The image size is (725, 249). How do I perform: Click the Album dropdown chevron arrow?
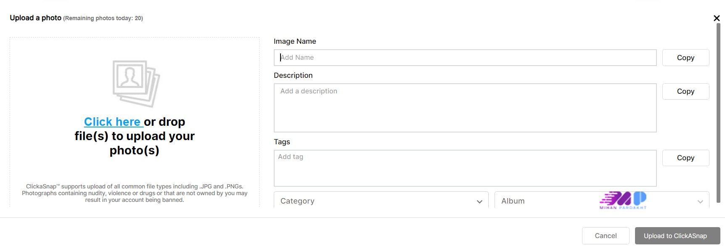point(700,201)
